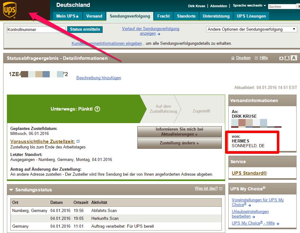
Task: Open the Versand tab
Action: [94, 16]
